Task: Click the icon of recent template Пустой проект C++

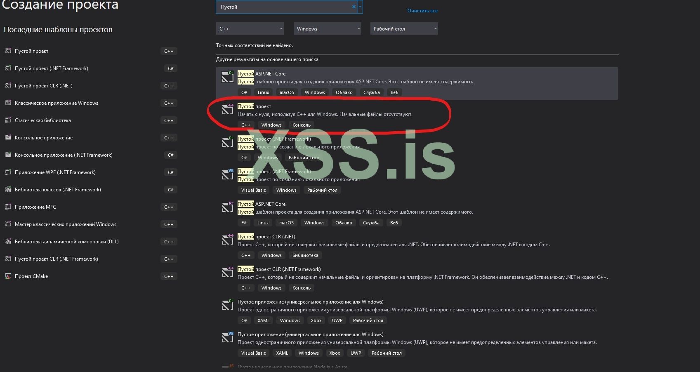Action: coord(8,51)
